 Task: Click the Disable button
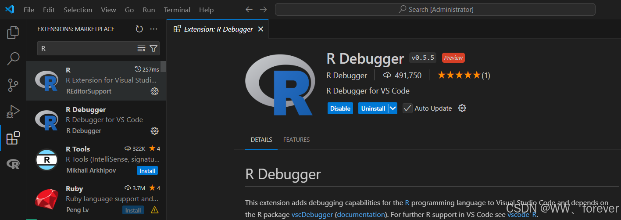click(x=340, y=108)
